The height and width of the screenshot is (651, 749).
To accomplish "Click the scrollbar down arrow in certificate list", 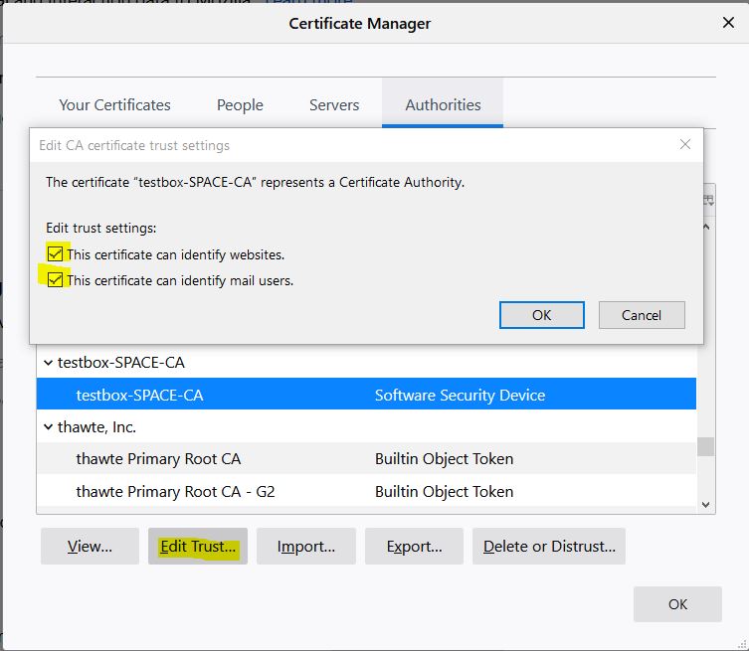I will 706,505.
